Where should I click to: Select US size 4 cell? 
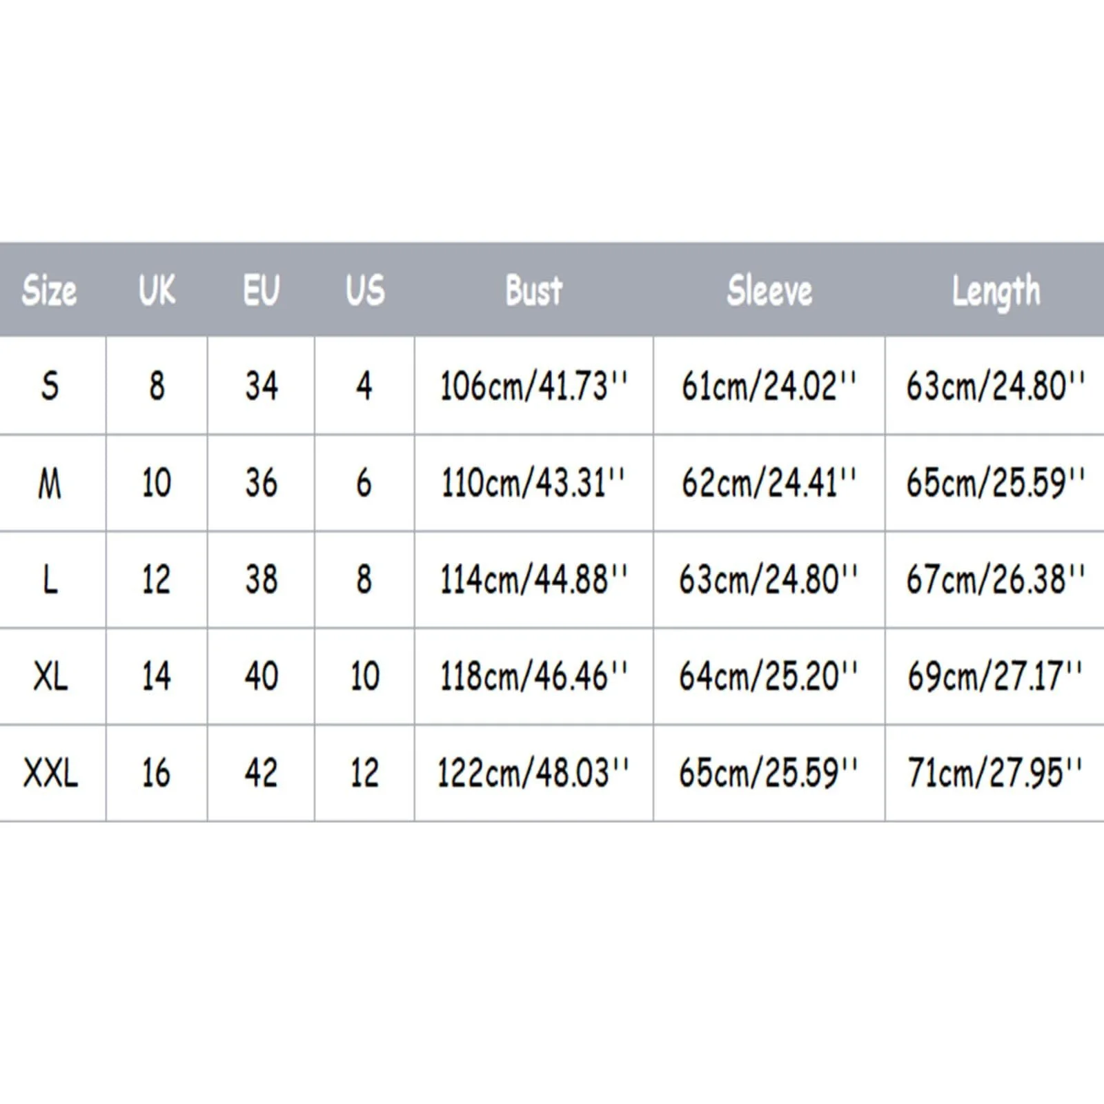[x=364, y=386]
